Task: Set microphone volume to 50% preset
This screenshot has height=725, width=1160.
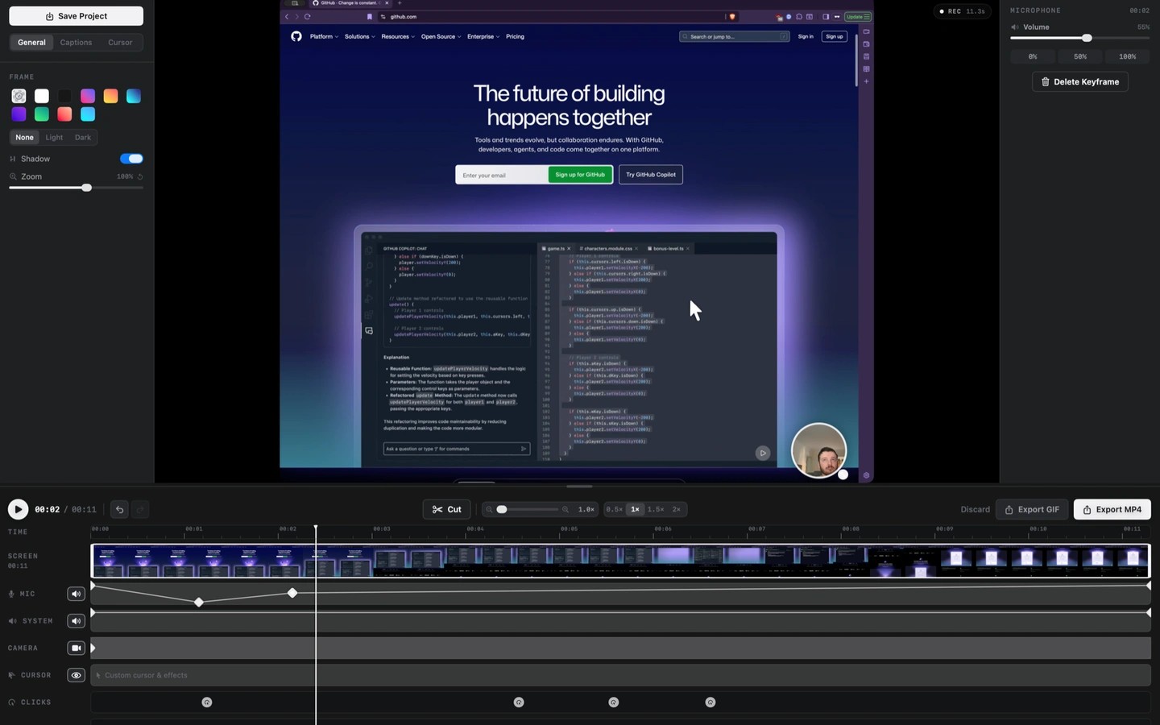Action: [x=1080, y=56]
